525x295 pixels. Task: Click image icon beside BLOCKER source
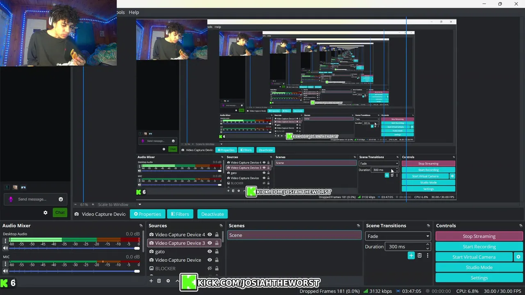(x=151, y=268)
